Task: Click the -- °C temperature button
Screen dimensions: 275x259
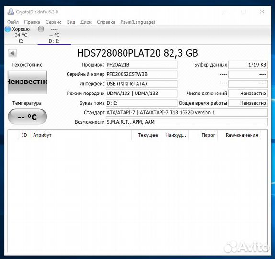Action: click(27, 117)
